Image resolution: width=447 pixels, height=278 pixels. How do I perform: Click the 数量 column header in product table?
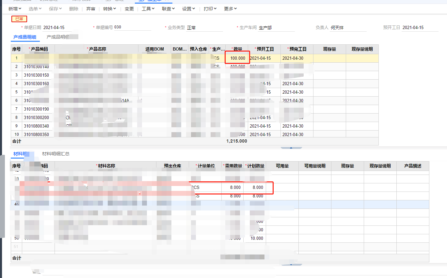237,49
